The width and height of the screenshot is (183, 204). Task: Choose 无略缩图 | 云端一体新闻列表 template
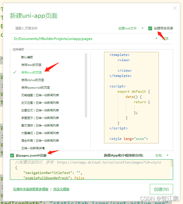tap(40, 95)
